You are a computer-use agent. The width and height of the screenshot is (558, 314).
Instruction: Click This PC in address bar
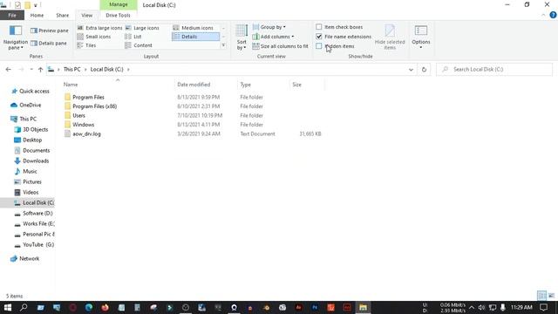tap(71, 70)
